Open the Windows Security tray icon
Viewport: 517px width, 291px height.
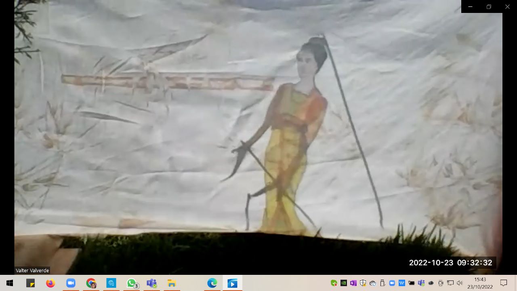coord(363,283)
